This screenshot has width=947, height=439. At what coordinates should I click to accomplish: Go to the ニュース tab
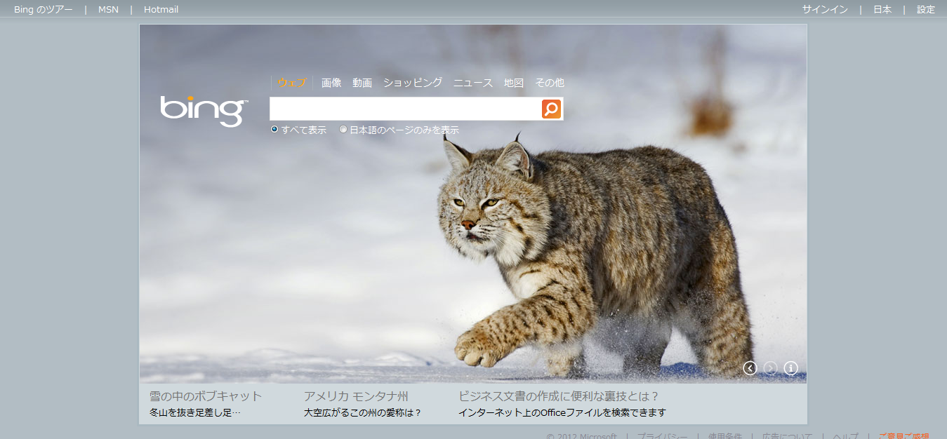tap(473, 83)
